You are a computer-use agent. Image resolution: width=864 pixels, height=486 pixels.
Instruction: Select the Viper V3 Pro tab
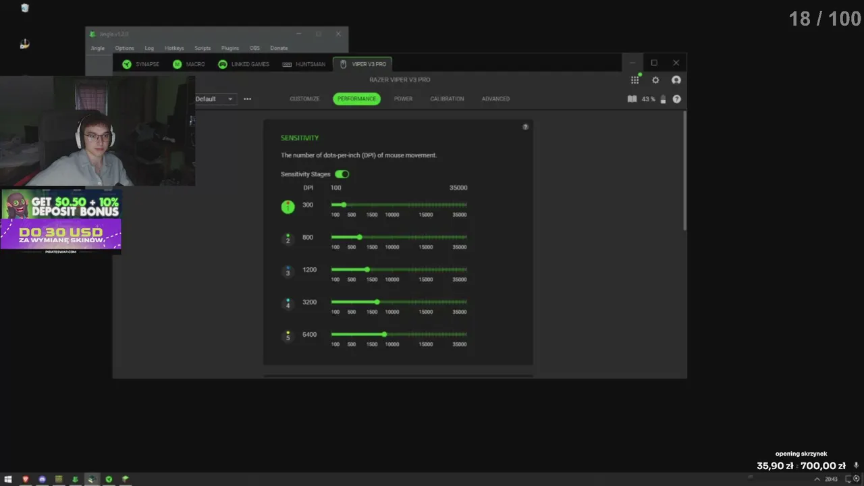(x=363, y=64)
